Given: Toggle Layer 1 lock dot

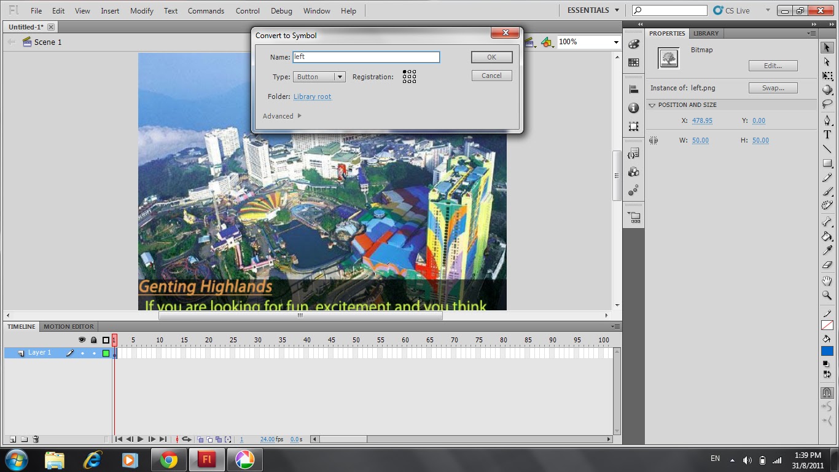Looking at the screenshot, I should tap(94, 353).
